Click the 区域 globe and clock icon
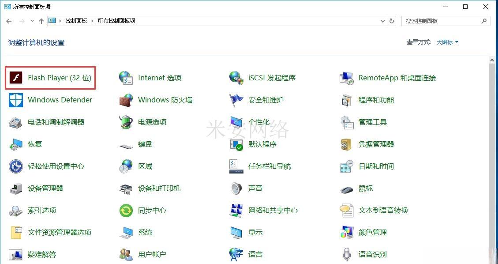Screen dimensions: 498x264 point(126,166)
